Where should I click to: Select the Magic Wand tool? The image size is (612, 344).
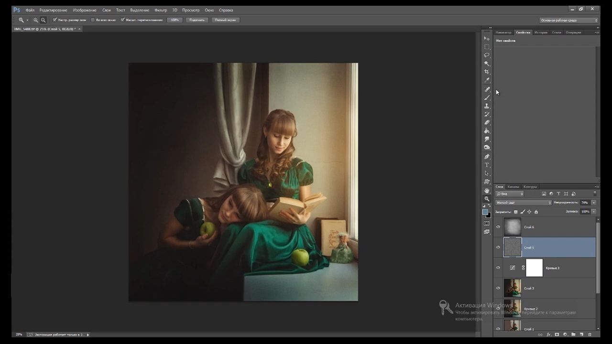pyautogui.click(x=487, y=64)
